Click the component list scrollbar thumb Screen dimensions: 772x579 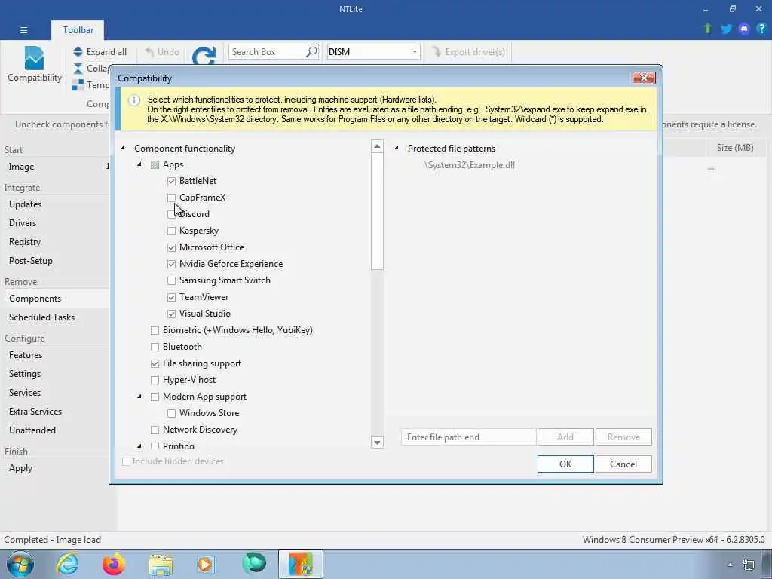tap(377, 211)
